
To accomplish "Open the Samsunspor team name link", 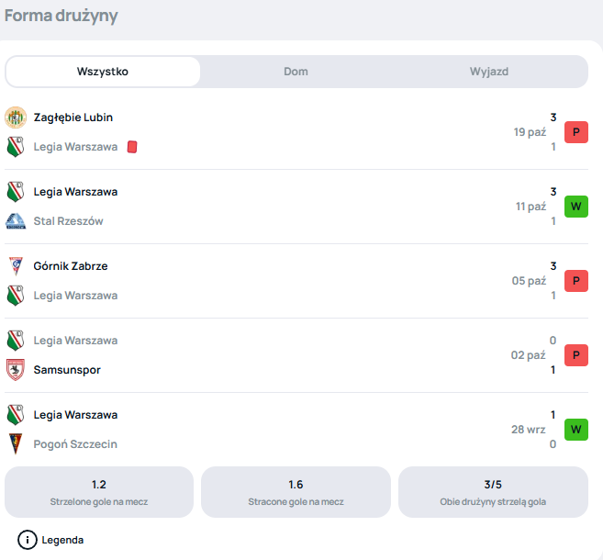I will click(67, 370).
